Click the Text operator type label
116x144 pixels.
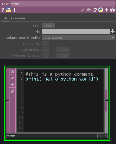tap(5, 4)
